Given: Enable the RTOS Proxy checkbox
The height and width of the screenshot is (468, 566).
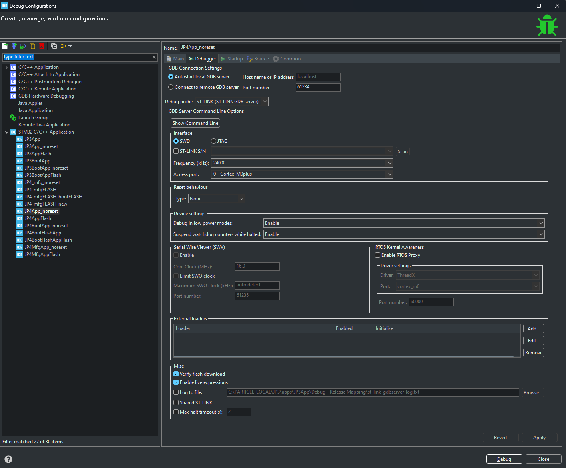Looking at the screenshot, I should (x=377, y=255).
